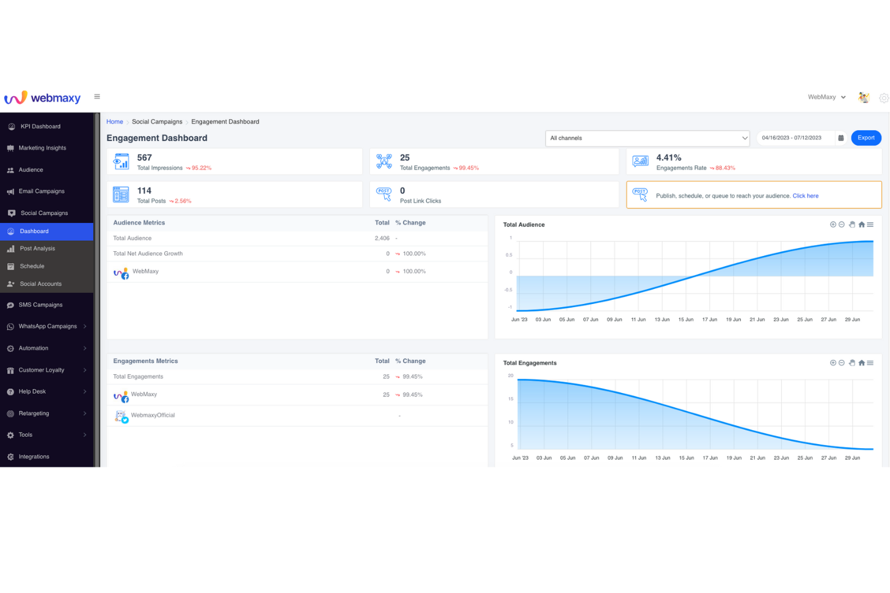Open Total Audience chart menu icon
This screenshot has height=593, width=890.
click(870, 225)
